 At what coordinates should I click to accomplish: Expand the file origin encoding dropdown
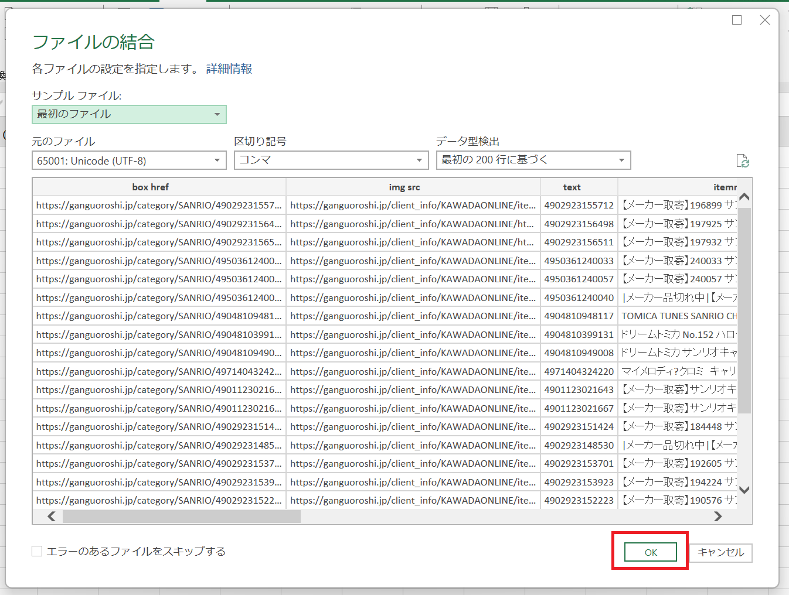[x=129, y=160]
